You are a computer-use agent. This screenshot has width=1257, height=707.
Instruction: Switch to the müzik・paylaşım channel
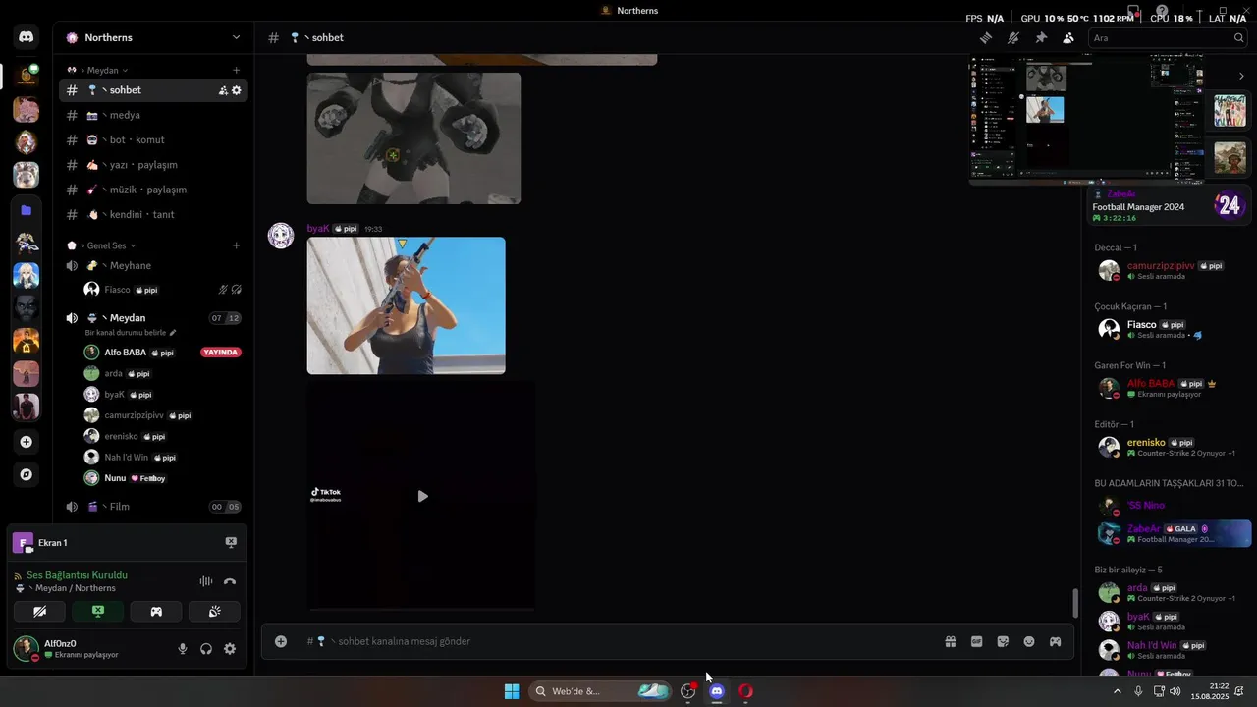click(x=153, y=190)
